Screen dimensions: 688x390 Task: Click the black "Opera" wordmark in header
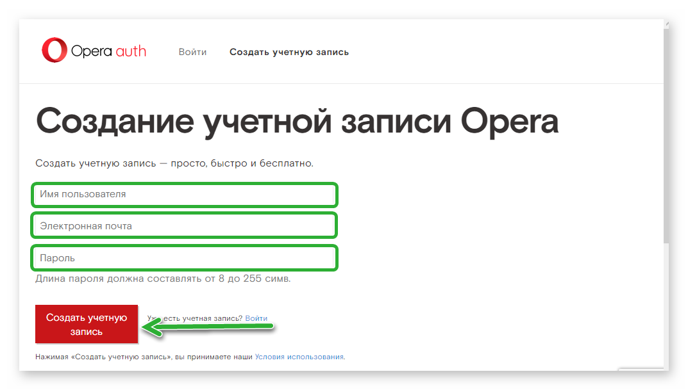tap(92, 51)
